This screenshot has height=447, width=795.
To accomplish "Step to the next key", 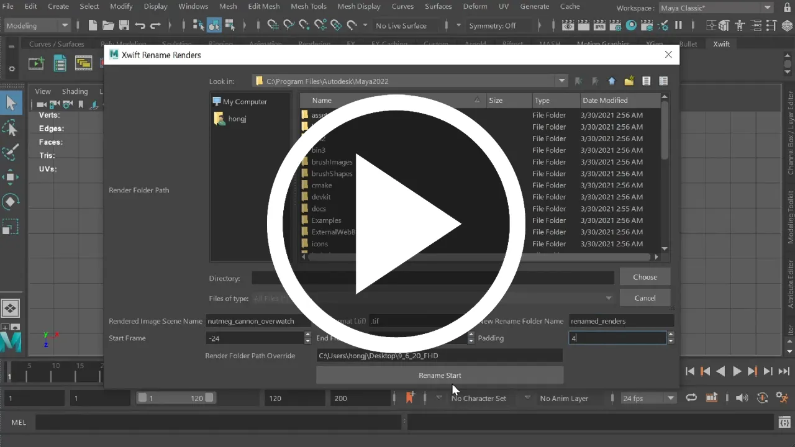I will [752, 371].
